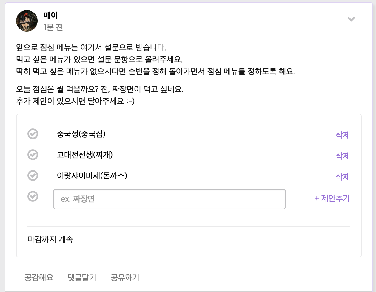Delete the 중국성(중국집) poll option
Screen dimensions: 376x292
point(343,135)
